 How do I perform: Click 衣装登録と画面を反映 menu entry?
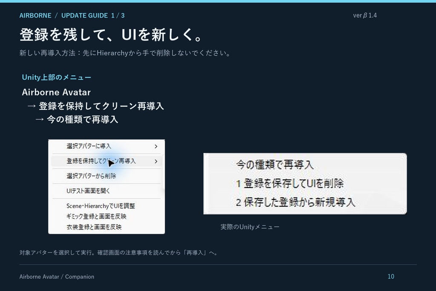click(x=106, y=227)
